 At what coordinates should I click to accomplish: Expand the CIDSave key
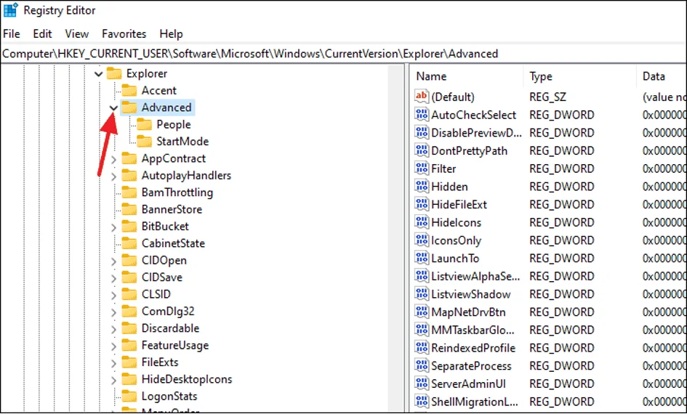pos(113,278)
